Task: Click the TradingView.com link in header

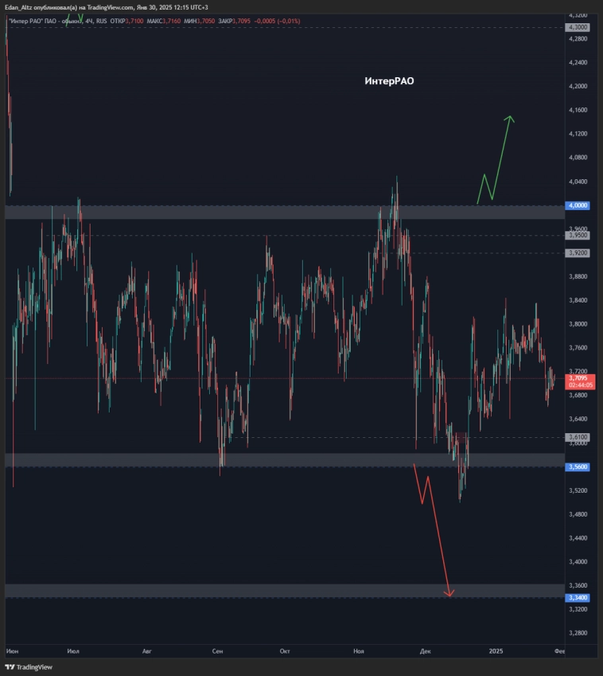Action: click(107, 7)
